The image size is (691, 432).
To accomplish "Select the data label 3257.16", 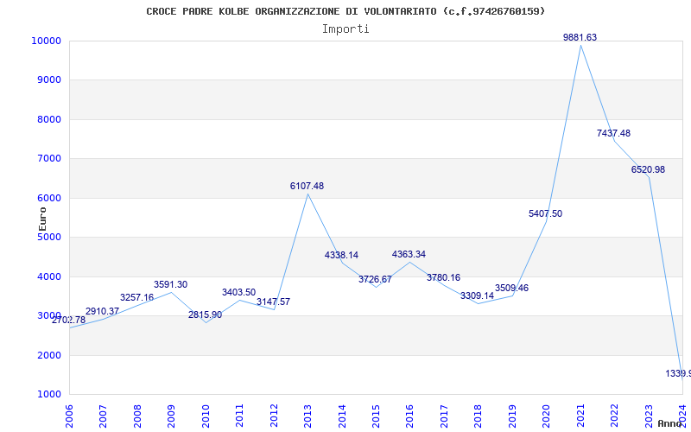I will point(136,297).
